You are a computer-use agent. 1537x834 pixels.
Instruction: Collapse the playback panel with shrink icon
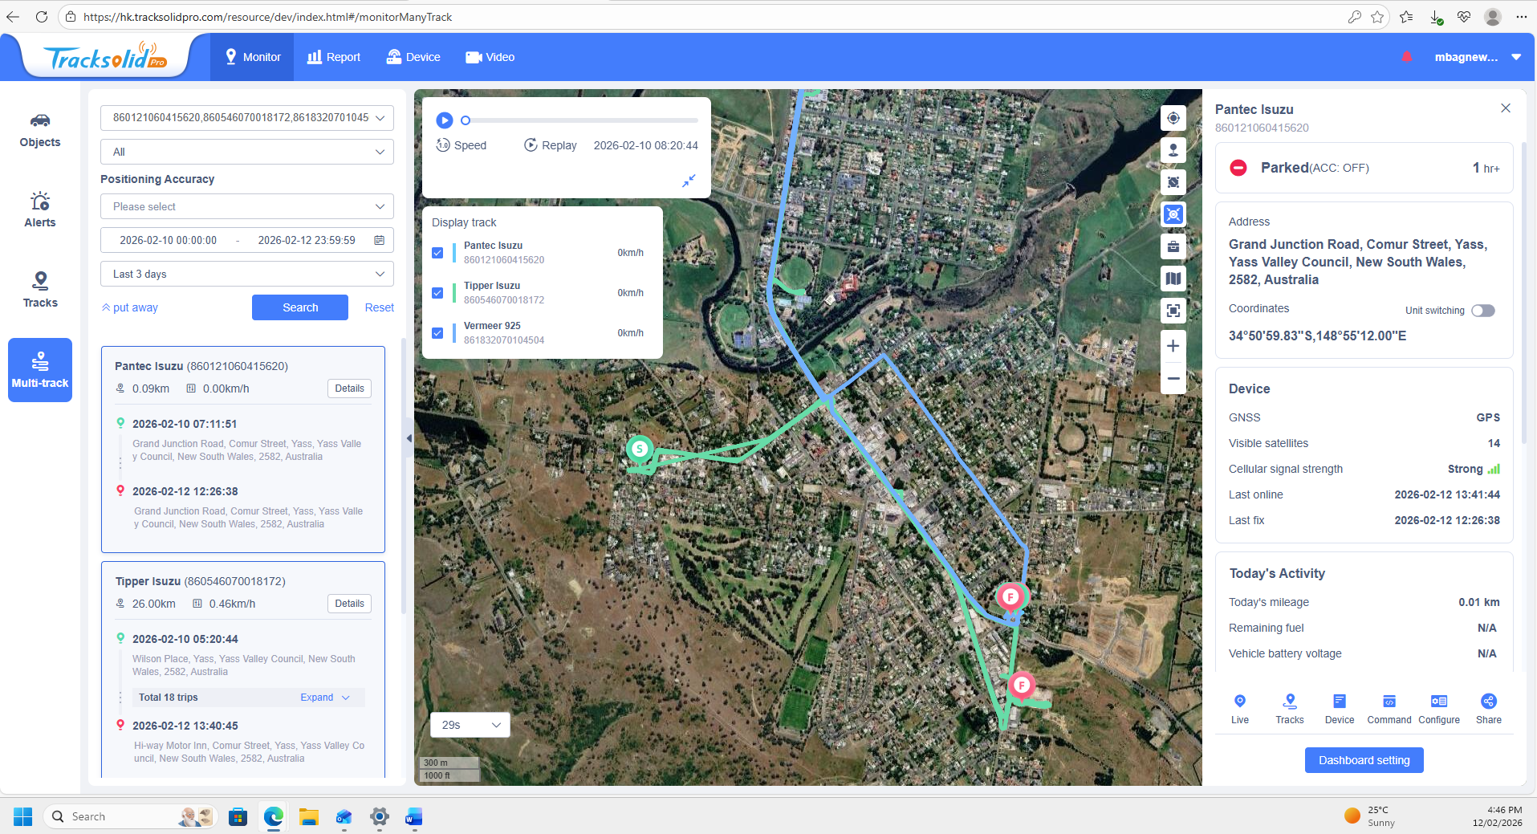[x=689, y=181]
